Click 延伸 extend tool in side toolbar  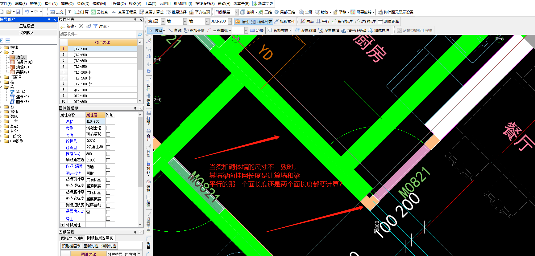point(149,84)
